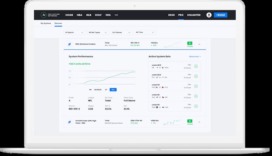The image size is (272, 156).
Task: Set chart range to 1M
Action: (x=90, y=90)
